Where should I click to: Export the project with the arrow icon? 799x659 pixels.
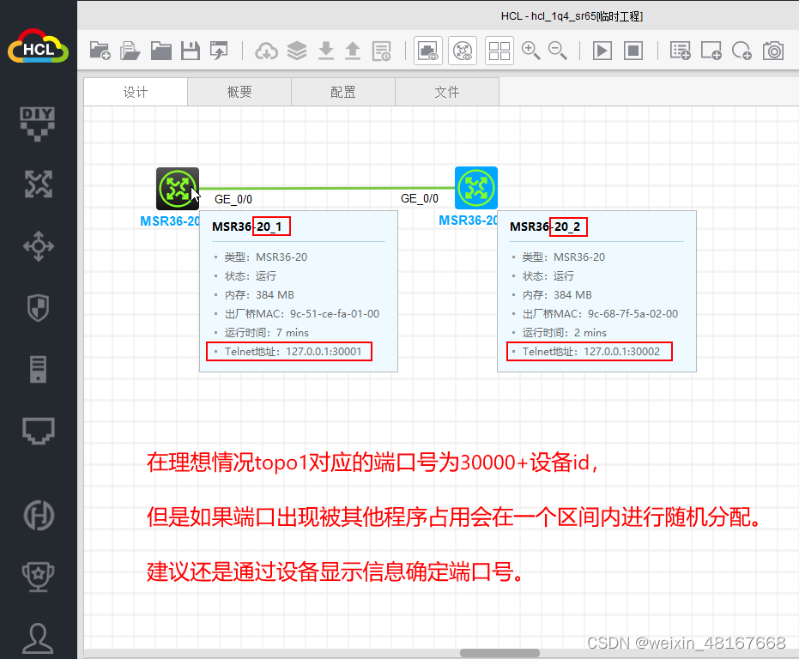click(219, 51)
